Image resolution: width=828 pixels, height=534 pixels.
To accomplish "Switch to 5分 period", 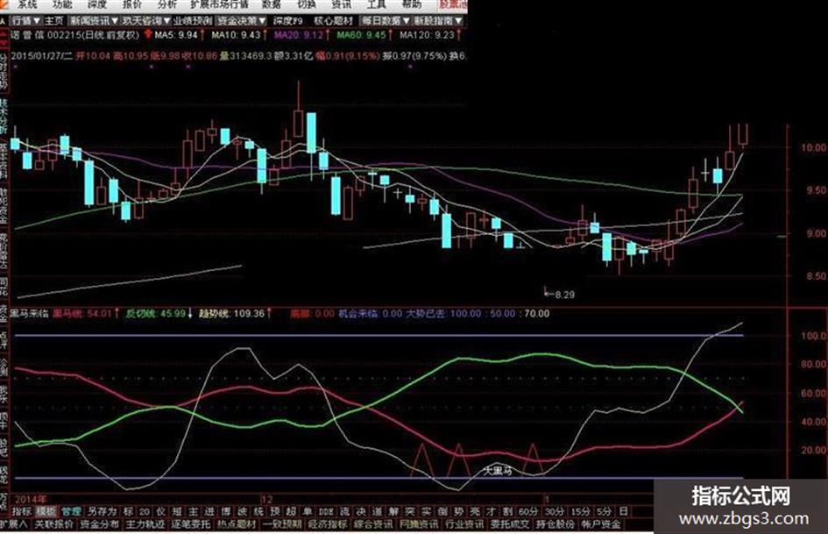I will tap(604, 511).
